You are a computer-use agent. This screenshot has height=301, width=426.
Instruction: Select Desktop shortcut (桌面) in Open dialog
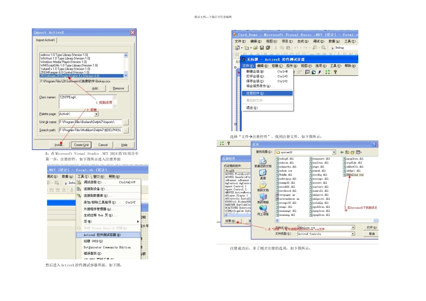coord(263,174)
